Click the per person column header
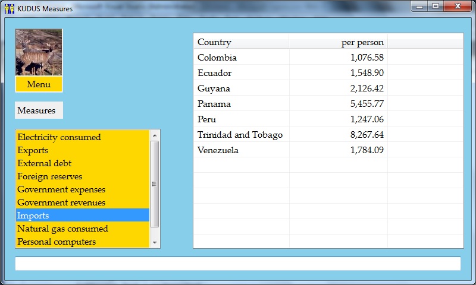 tap(338, 42)
